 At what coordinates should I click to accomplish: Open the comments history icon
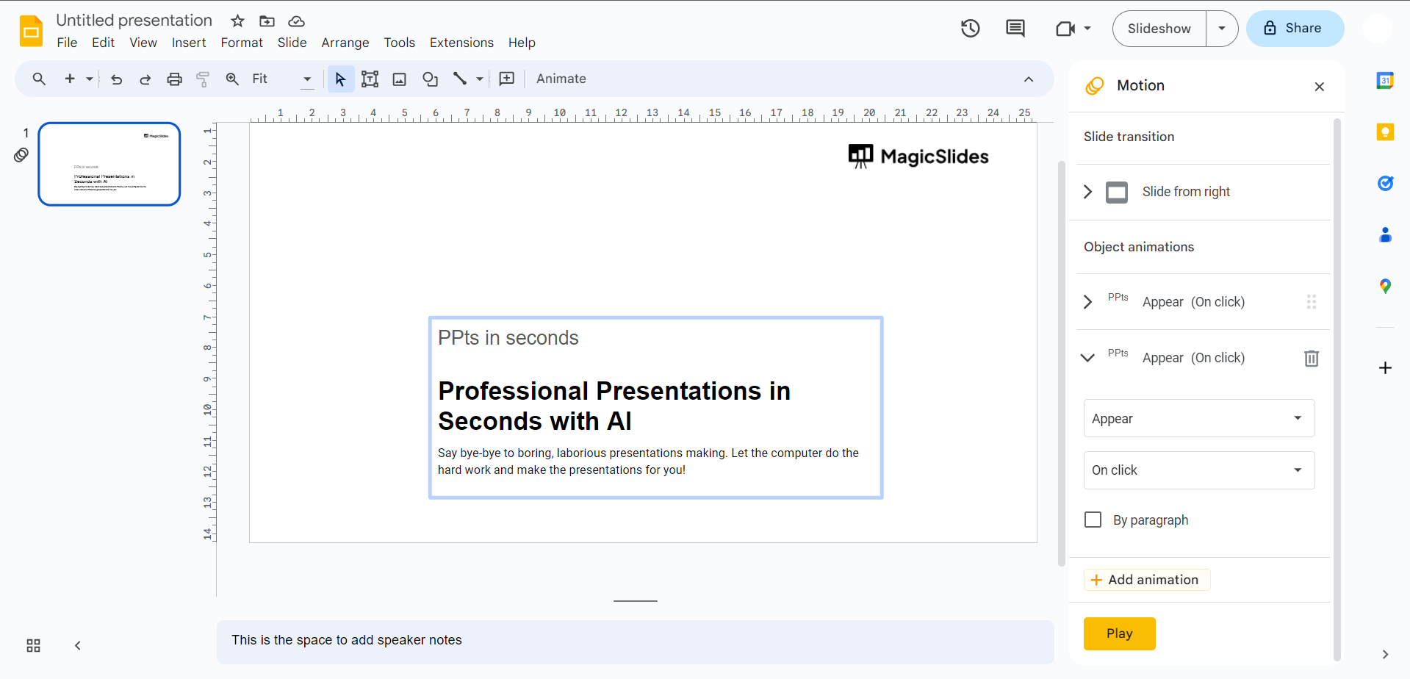[1015, 28]
